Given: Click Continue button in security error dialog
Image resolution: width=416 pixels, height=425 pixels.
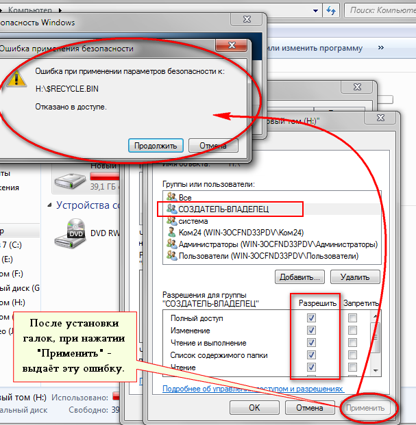Looking at the screenshot, I should (156, 146).
